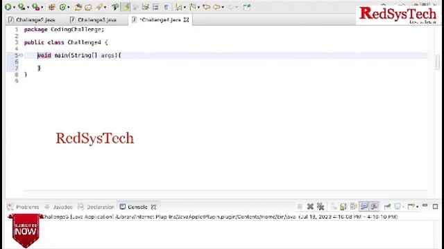Open the Problems view tab
444x249 pixels.
tap(23, 207)
